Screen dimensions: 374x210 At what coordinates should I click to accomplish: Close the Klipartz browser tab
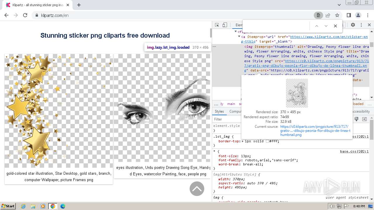68,5
